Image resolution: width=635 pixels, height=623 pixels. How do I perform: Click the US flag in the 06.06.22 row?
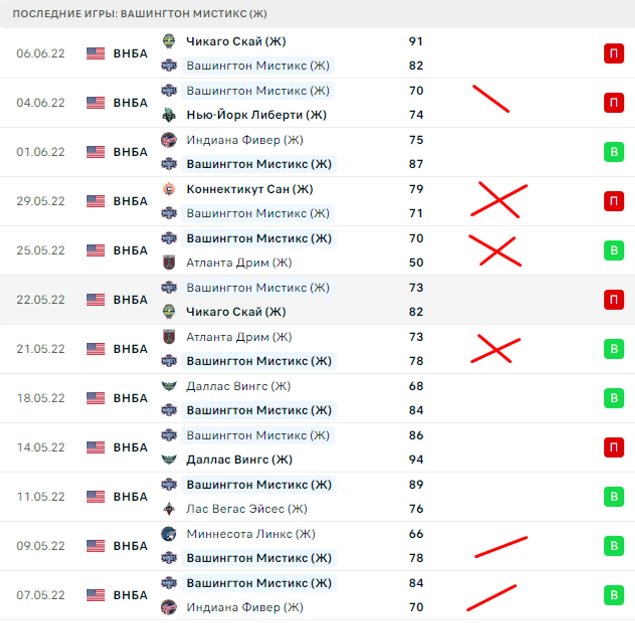tap(96, 54)
